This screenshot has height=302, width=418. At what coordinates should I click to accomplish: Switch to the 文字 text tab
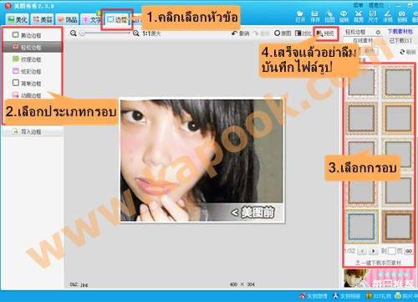pos(92,19)
